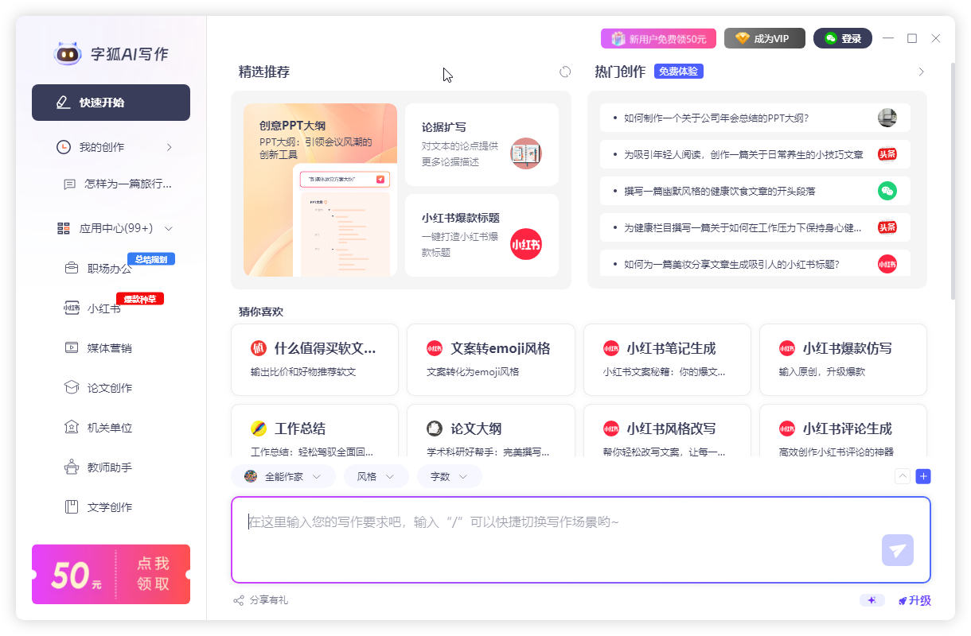The image size is (971, 636).
Task: Click the 总结规划 tag badge
Action: click(151, 259)
